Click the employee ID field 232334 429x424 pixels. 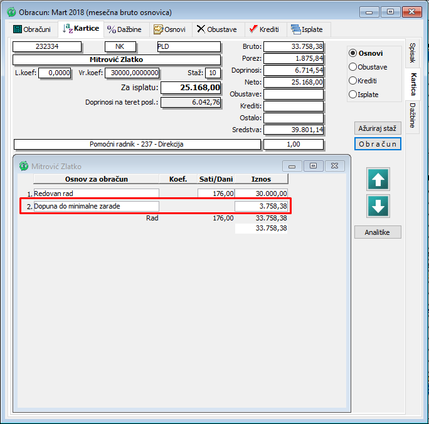click(x=47, y=46)
